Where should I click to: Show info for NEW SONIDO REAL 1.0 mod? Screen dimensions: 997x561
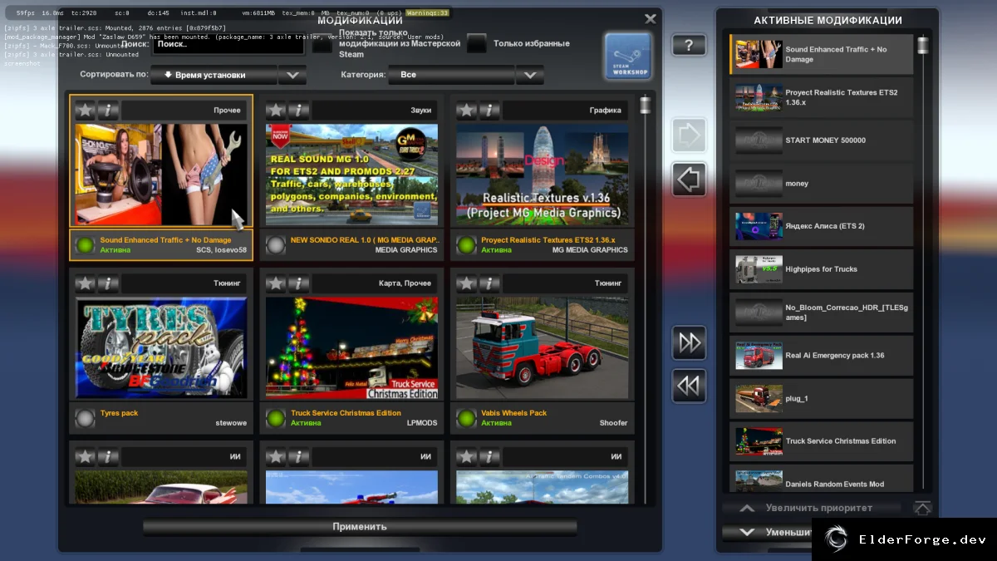point(299,110)
